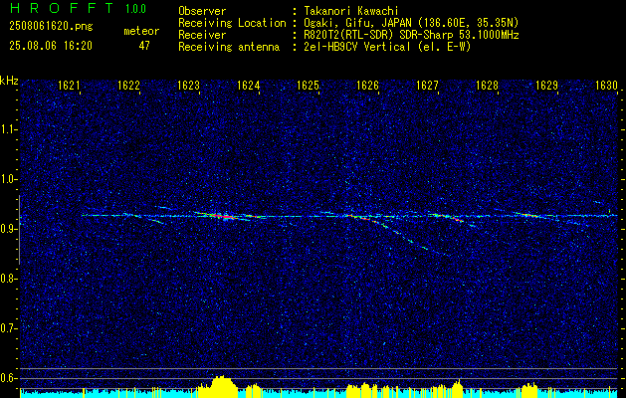Click the date stamp 25.08.06 16:20
This screenshot has height=398, width=626.
click(x=51, y=46)
